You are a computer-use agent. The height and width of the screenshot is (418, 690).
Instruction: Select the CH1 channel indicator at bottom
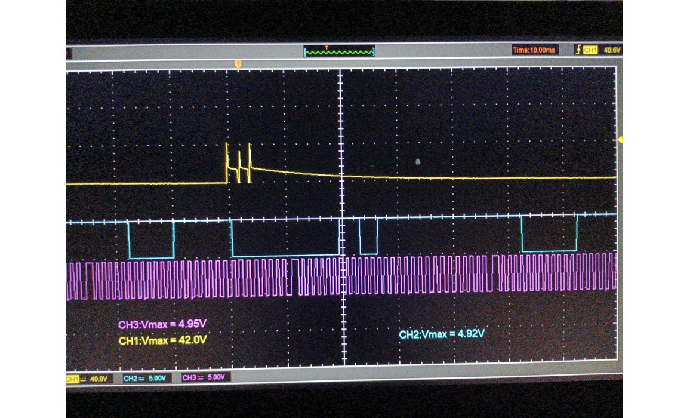click(73, 379)
